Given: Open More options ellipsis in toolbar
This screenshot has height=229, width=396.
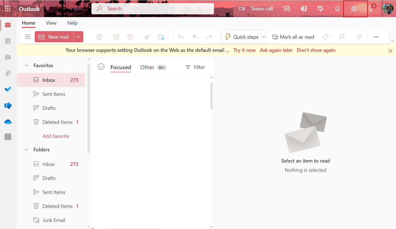Looking at the screenshot, I should click(376, 37).
